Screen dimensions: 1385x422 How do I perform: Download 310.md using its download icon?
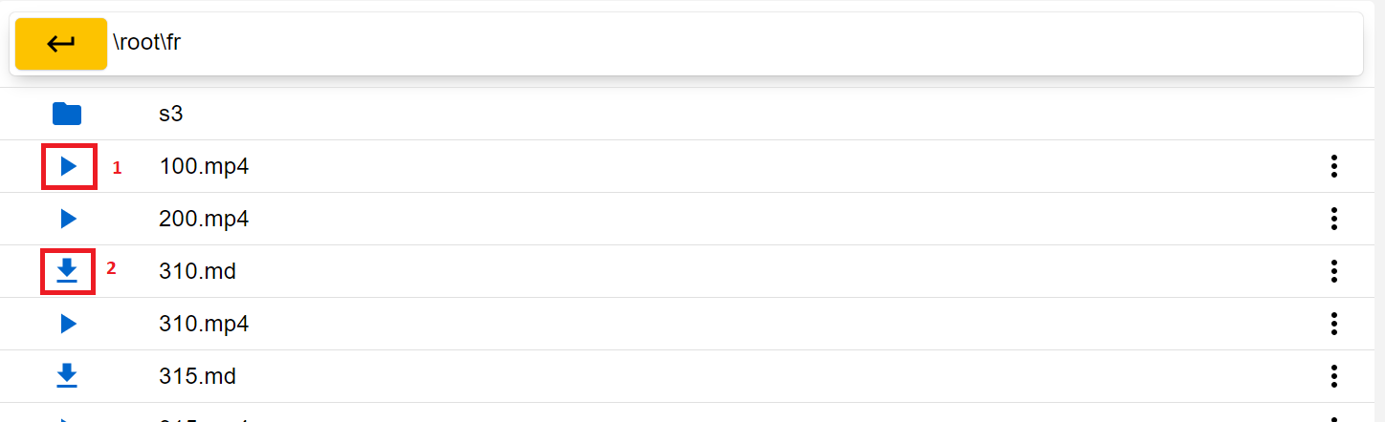coord(67,271)
